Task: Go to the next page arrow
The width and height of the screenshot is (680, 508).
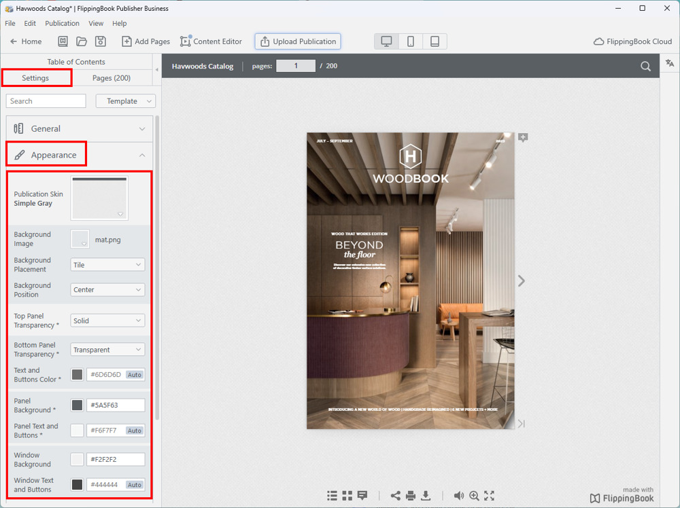Action: pos(522,280)
